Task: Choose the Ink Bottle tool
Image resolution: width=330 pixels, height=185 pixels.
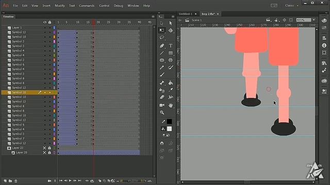Action: pos(161,90)
